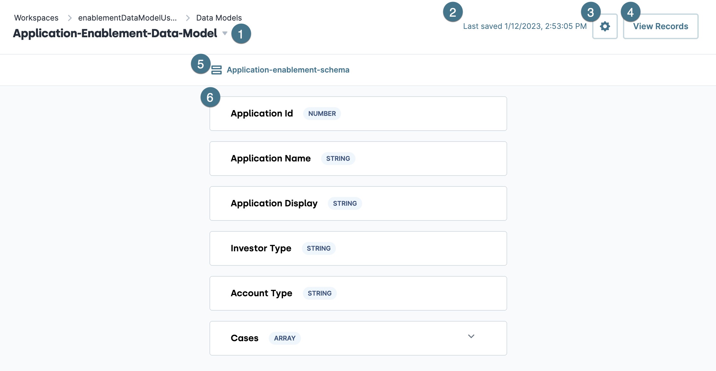
Task: Click the STRING badge beside Application Name
Action: point(338,159)
